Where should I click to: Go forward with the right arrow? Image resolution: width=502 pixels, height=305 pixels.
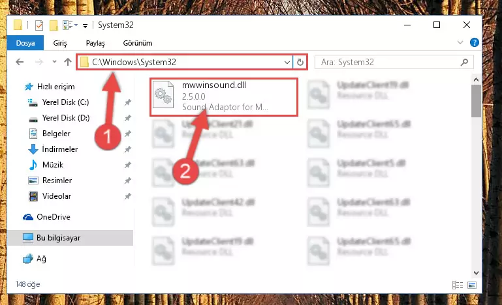(39, 62)
